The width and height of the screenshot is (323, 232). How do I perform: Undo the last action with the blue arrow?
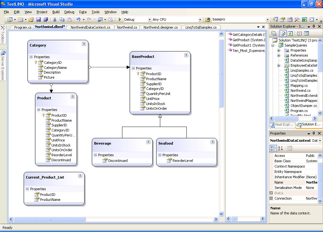(79, 19)
